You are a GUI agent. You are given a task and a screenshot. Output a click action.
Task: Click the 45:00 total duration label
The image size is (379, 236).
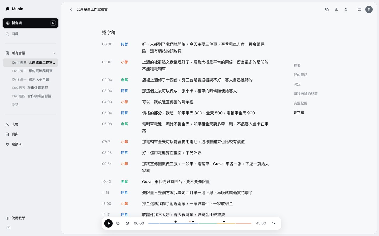pos(261,223)
